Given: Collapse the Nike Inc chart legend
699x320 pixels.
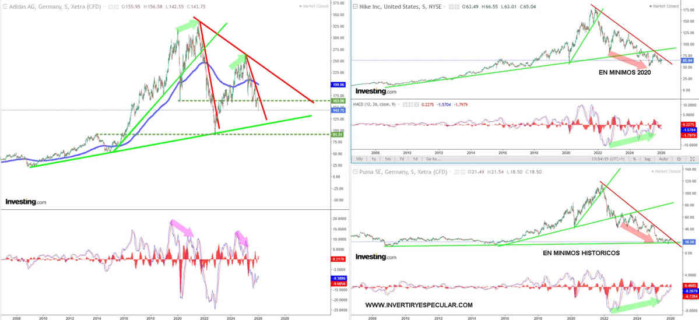Looking at the screenshot, I should tap(356, 6).
